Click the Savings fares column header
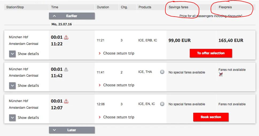 point(179,7)
